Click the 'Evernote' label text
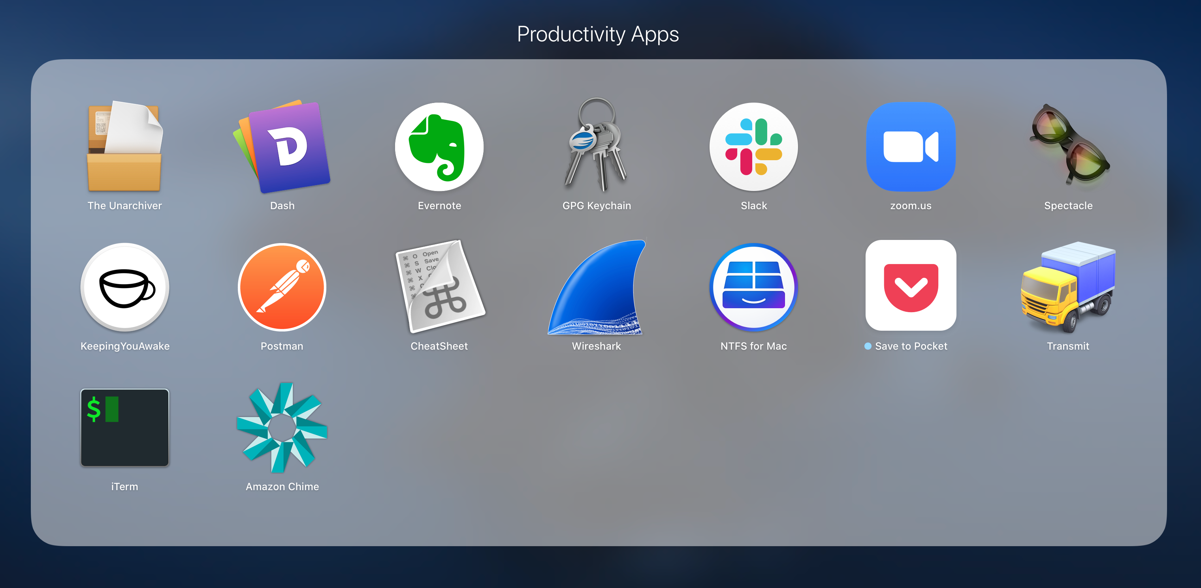This screenshot has height=588, width=1201. pos(439,206)
